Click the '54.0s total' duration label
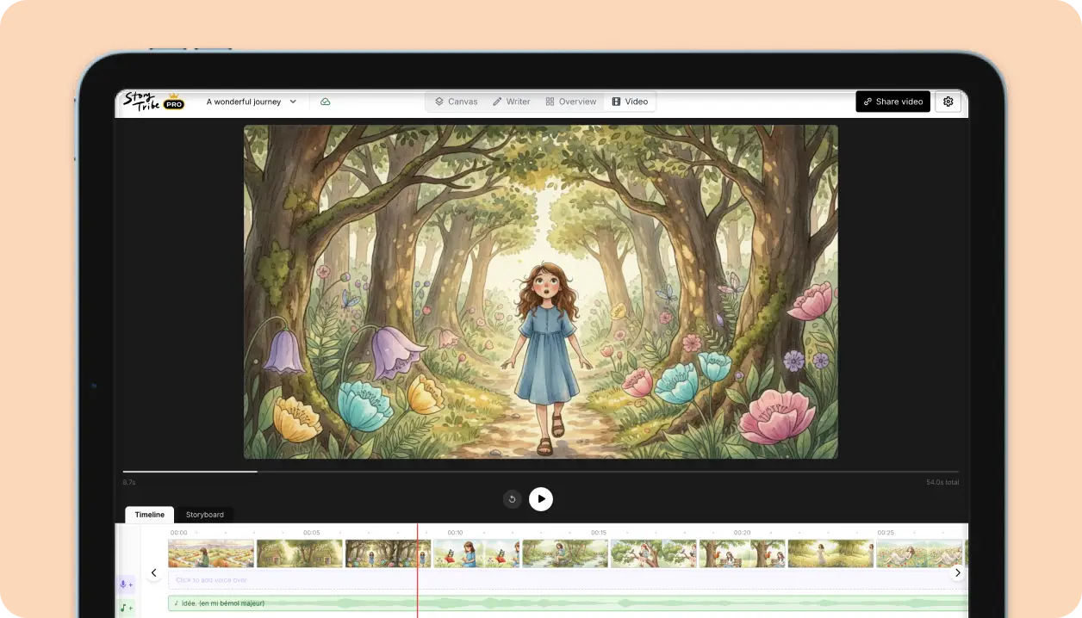 pos(942,482)
